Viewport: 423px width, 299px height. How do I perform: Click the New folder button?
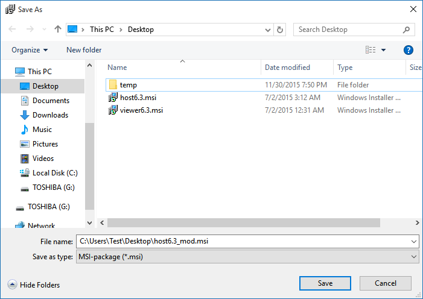[84, 50]
